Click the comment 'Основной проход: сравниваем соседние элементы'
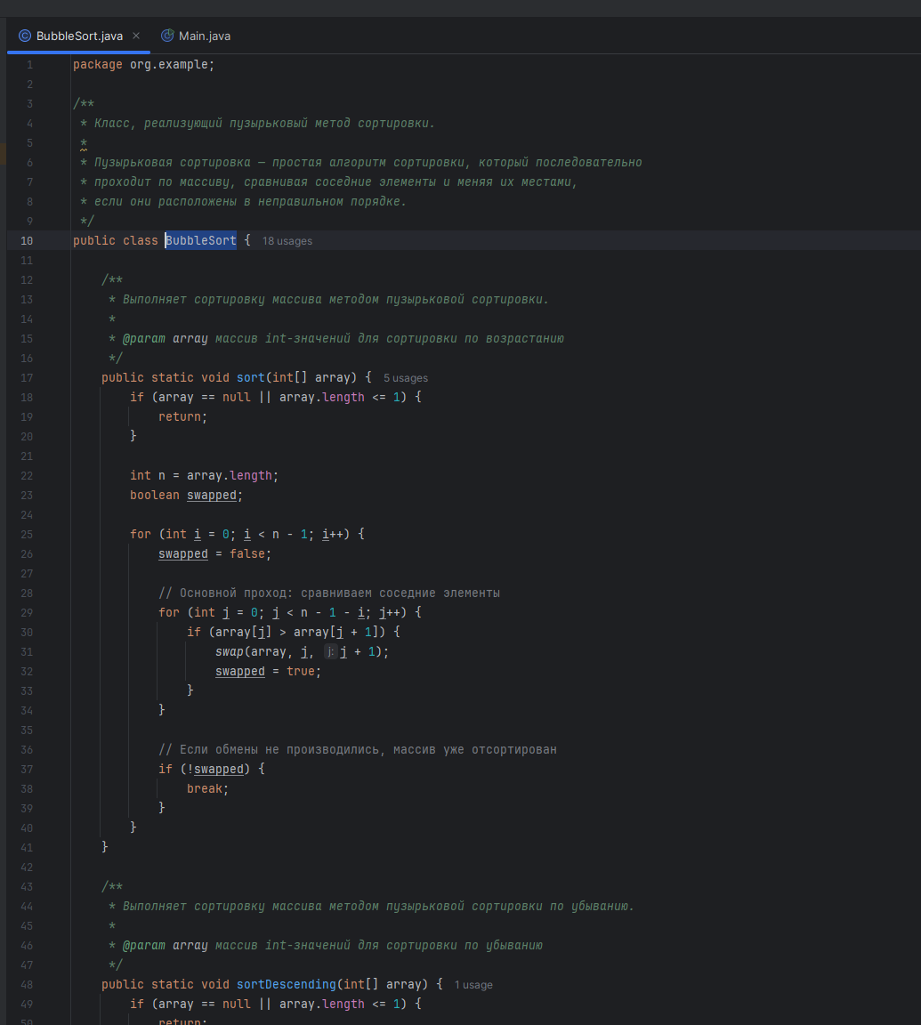Viewport: 921px width, 1025px height. coord(329,593)
